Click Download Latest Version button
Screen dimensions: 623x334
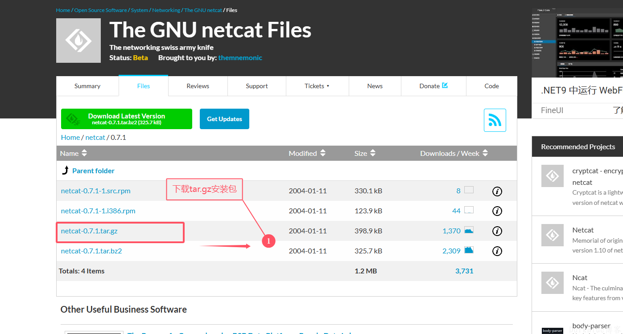point(127,119)
